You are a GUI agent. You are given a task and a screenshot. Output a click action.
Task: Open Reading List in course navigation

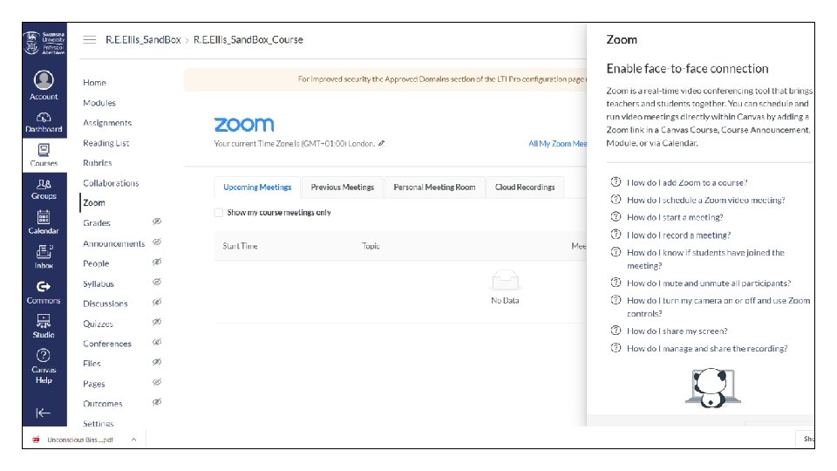coord(106,142)
